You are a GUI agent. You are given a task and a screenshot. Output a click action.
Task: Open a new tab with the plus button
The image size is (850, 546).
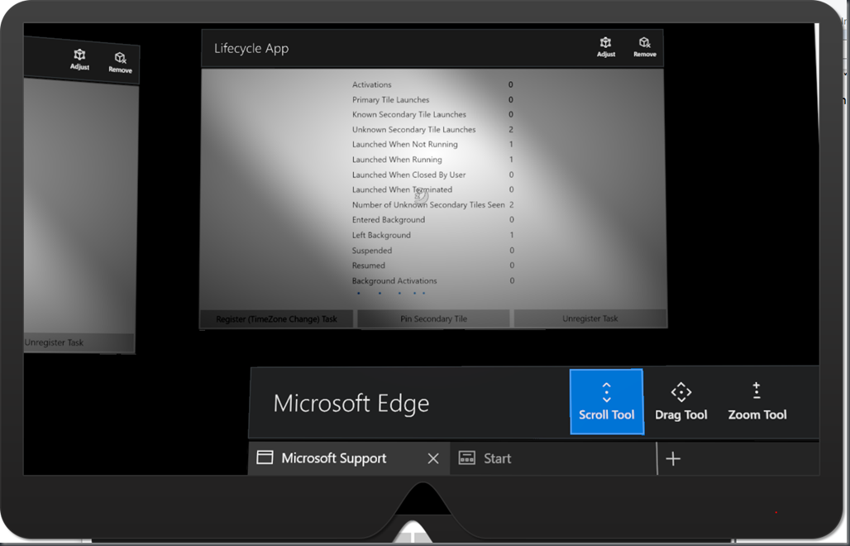point(673,458)
